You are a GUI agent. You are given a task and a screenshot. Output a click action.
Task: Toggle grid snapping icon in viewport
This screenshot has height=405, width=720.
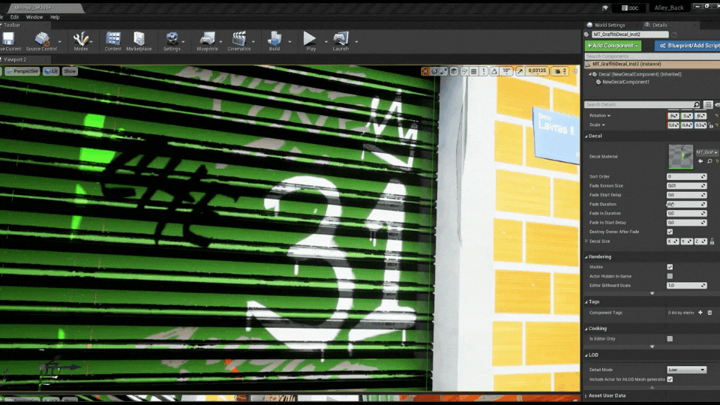tap(474, 71)
